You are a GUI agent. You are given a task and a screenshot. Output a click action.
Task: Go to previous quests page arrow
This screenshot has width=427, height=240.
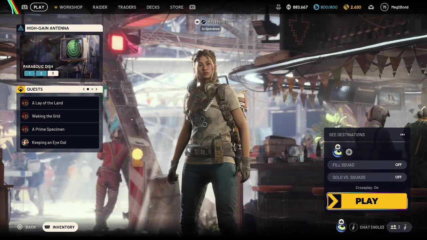coord(84,89)
